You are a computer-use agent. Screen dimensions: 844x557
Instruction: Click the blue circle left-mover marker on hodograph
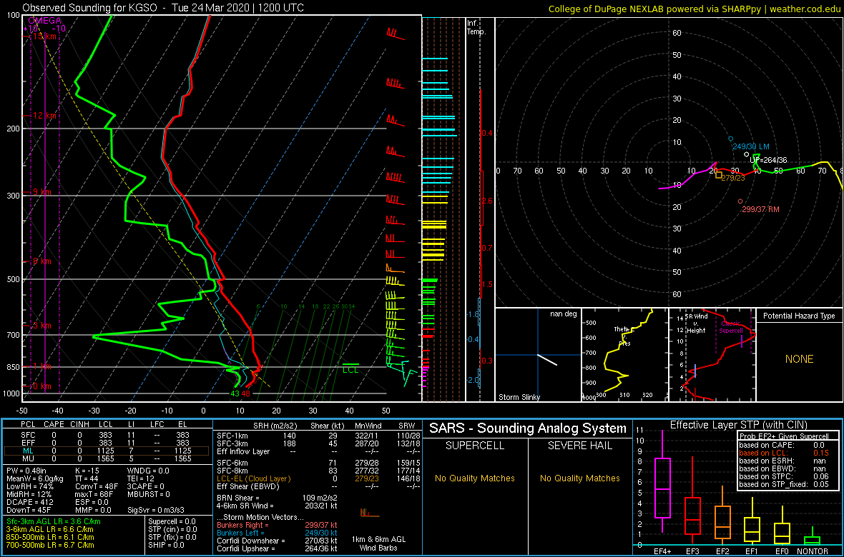pyautogui.click(x=730, y=139)
